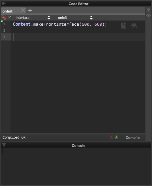Close the onInit tab
Screen dimensions: 152x186
coord(23,10)
